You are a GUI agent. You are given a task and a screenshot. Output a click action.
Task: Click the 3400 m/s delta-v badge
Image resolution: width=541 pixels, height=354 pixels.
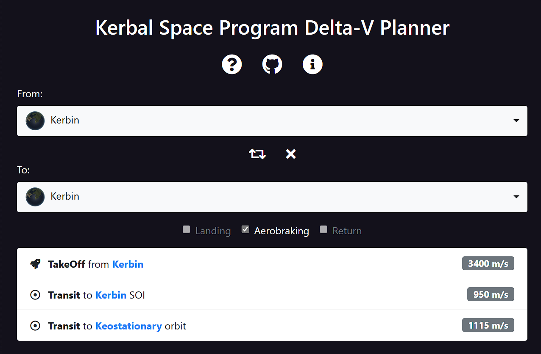pos(488,263)
